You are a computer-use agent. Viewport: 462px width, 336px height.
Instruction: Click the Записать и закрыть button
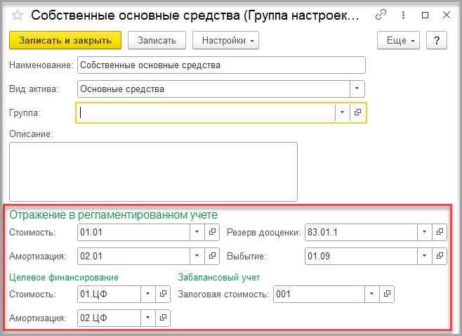(65, 40)
